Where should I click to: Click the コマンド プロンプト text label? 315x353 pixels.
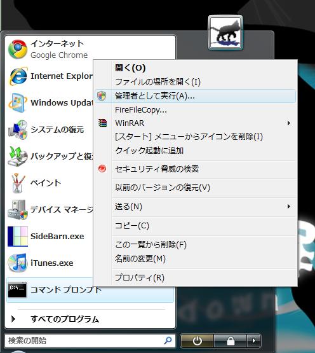(66, 290)
